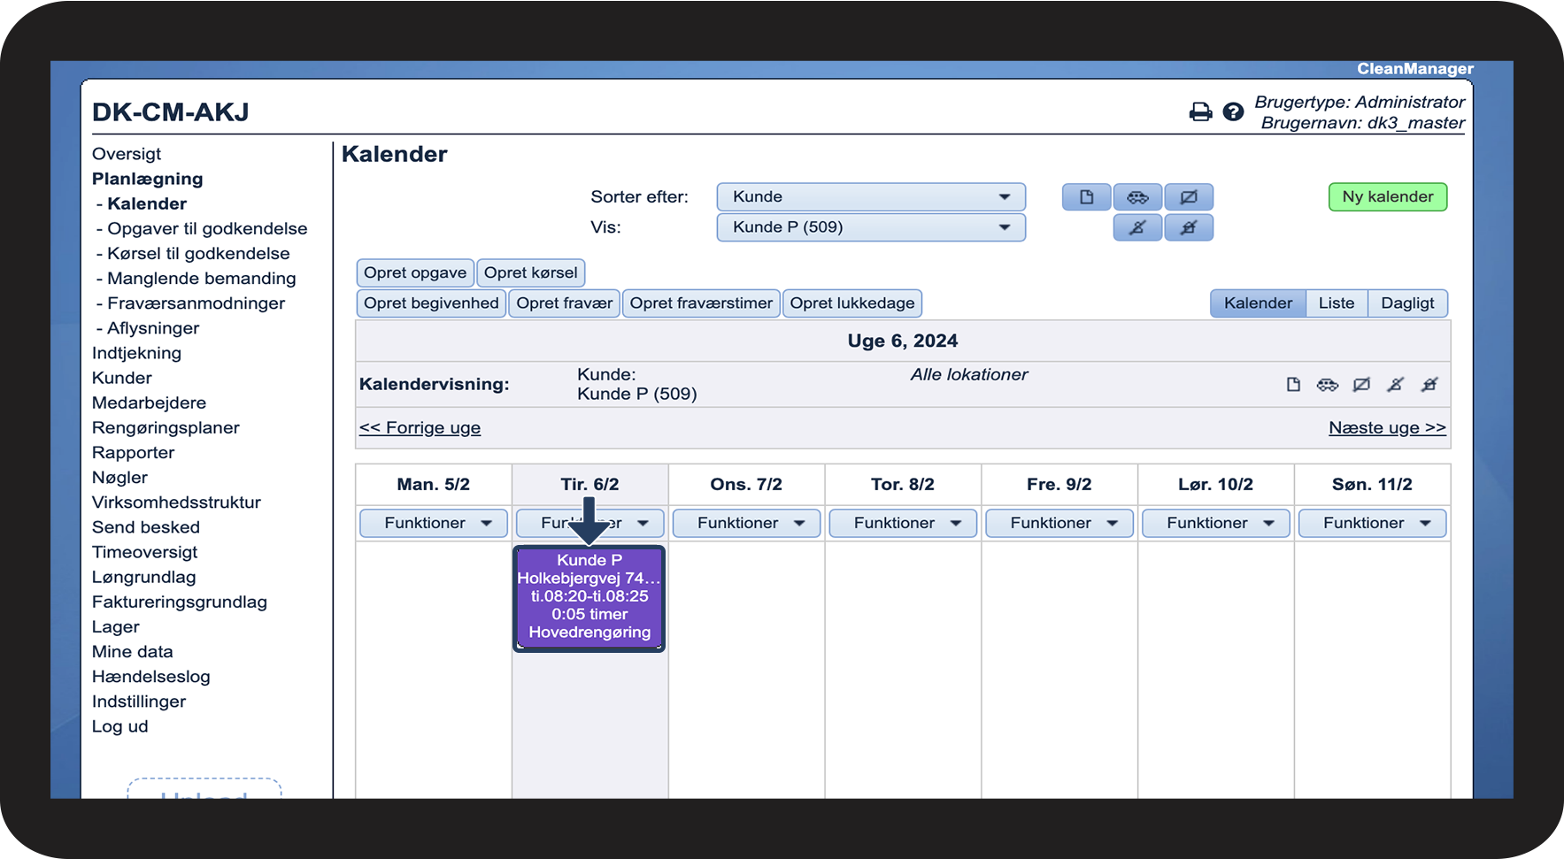Click the crossed-out square filter button
The height and width of the screenshot is (859, 1564).
(1189, 197)
